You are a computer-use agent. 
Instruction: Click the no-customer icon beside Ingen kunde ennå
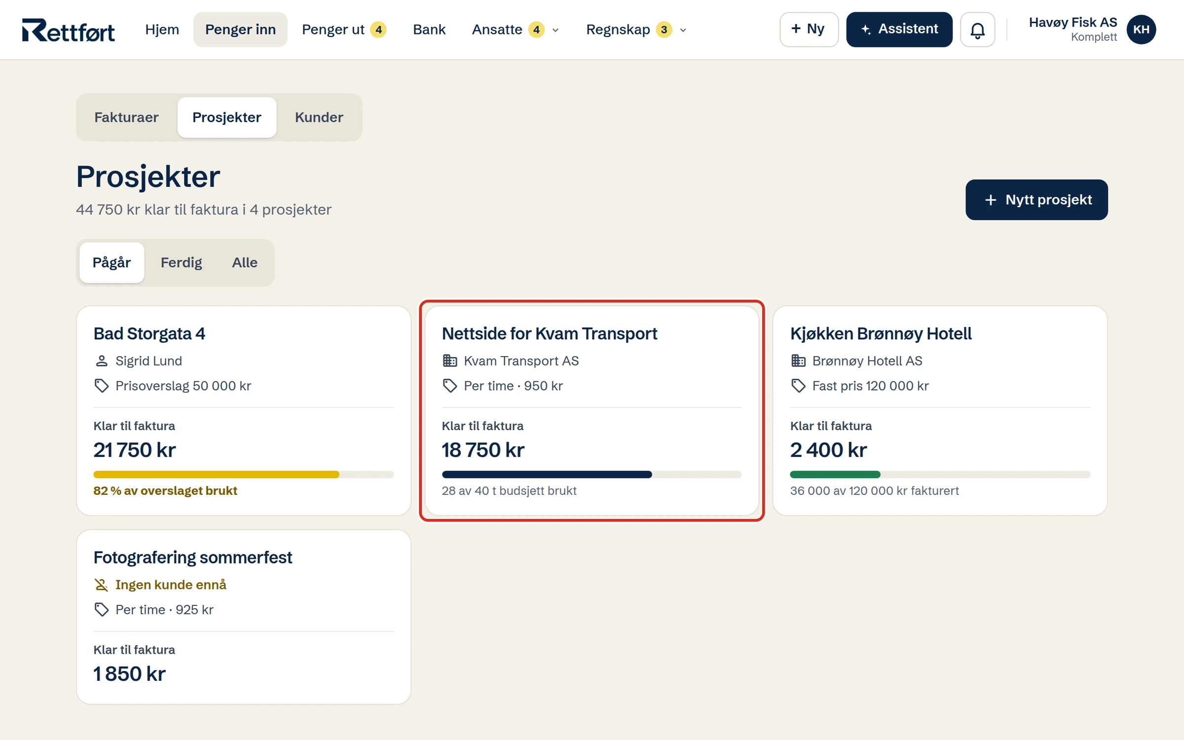(x=102, y=585)
